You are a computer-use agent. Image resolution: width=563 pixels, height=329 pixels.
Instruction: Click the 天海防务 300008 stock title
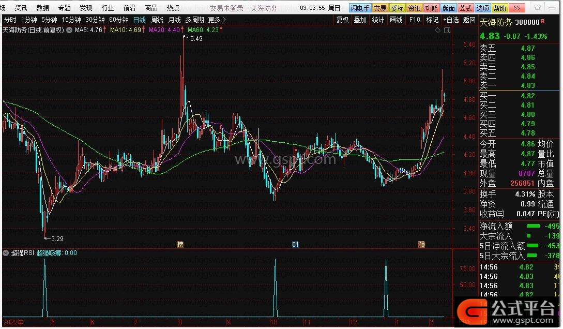point(510,22)
